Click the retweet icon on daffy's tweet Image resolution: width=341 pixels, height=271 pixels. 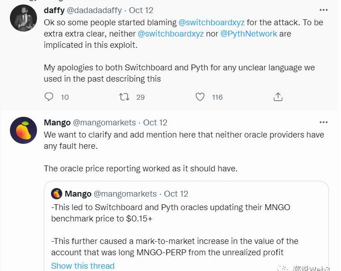click(x=124, y=97)
